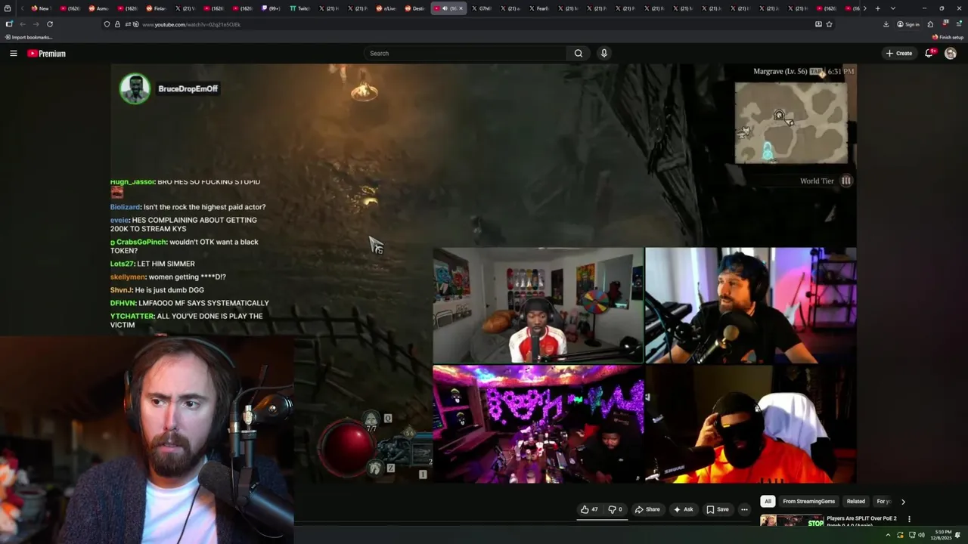Open taskbar volume control
The width and height of the screenshot is (968, 544).
(921, 535)
